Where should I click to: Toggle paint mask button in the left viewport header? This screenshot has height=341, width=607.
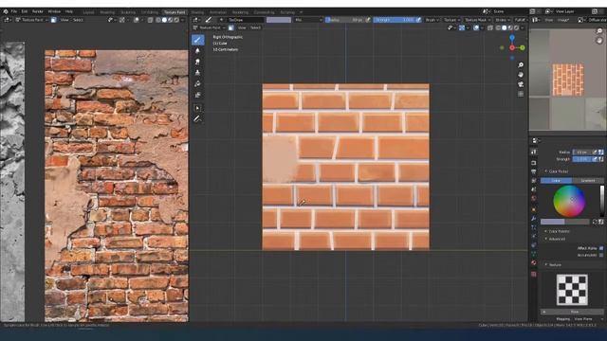pyautogui.click(x=53, y=20)
